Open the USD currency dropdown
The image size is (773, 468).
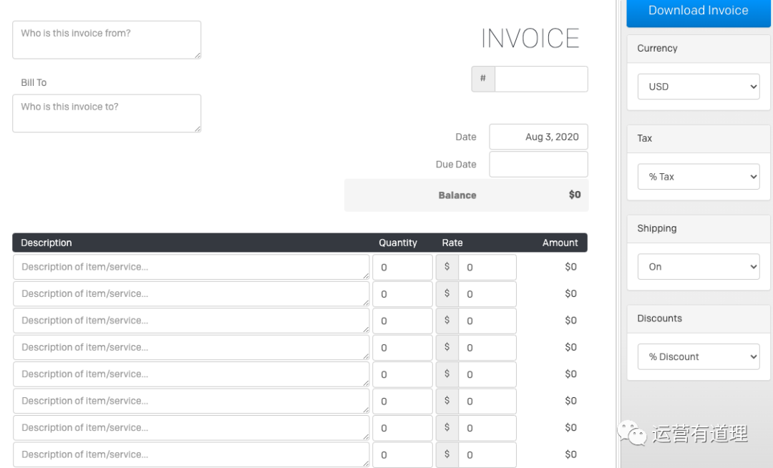click(698, 87)
